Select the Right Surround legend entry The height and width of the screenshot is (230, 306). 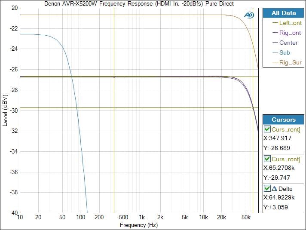tap(287, 62)
